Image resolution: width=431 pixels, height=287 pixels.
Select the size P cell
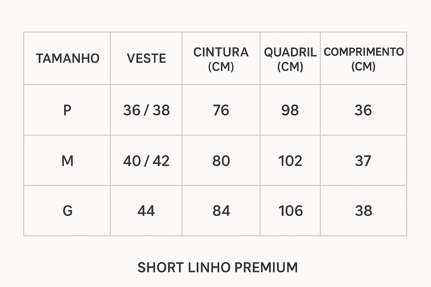point(67,110)
